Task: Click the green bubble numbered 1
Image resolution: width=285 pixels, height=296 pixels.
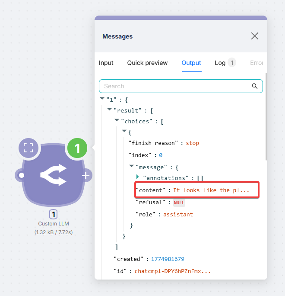Action: click(77, 148)
